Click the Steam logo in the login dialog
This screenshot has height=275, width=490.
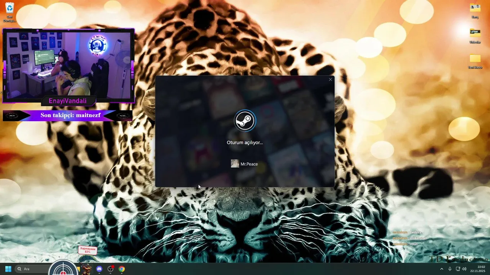245,121
